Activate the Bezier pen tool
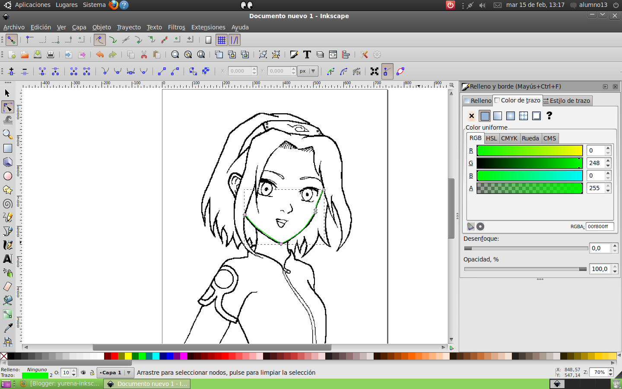Viewport: 622px width, 389px height. click(7, 231)
